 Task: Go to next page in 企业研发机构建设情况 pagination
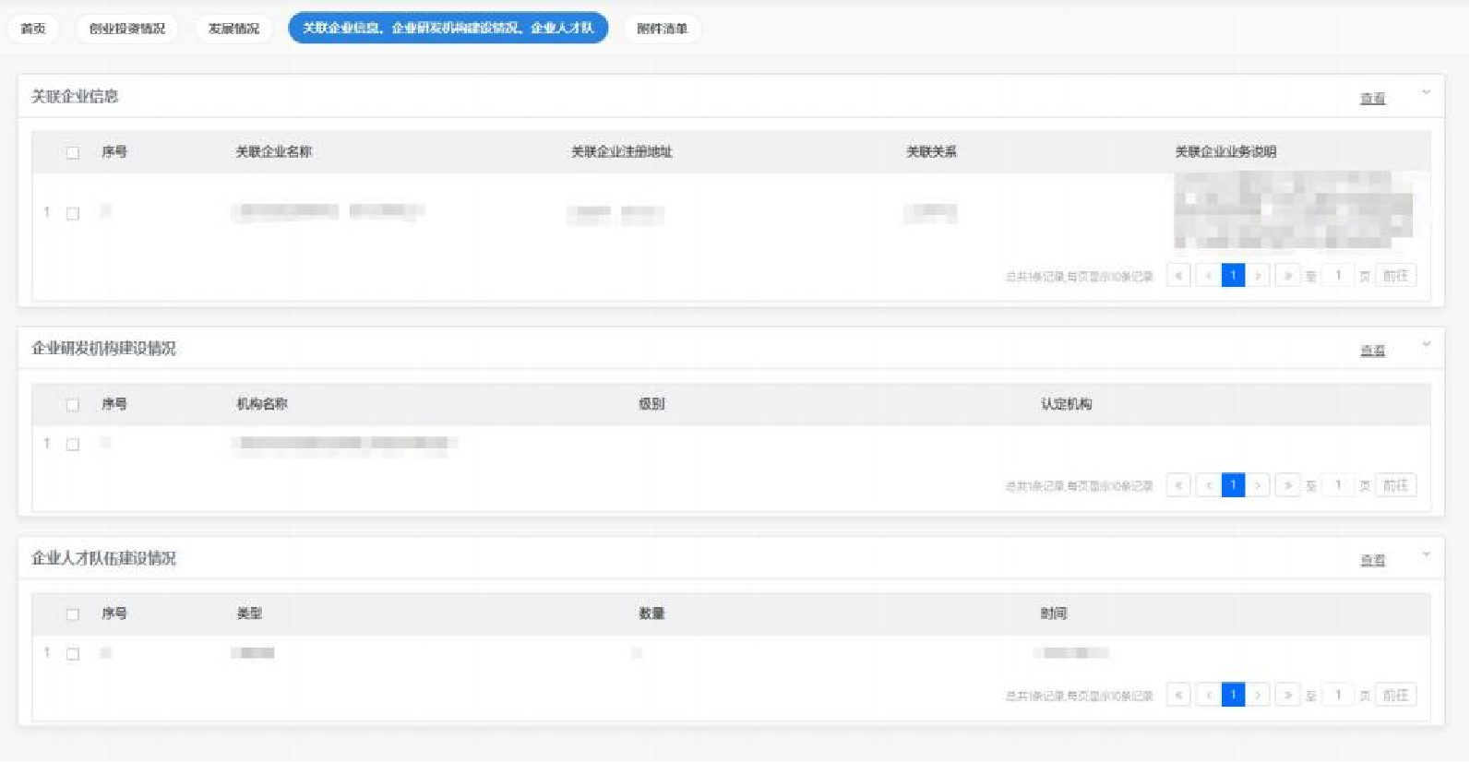(x=1258, y=485)
